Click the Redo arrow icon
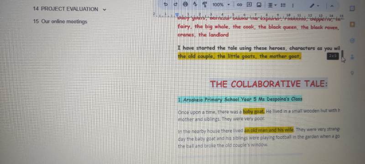365x164 pixels. [176, 4]
